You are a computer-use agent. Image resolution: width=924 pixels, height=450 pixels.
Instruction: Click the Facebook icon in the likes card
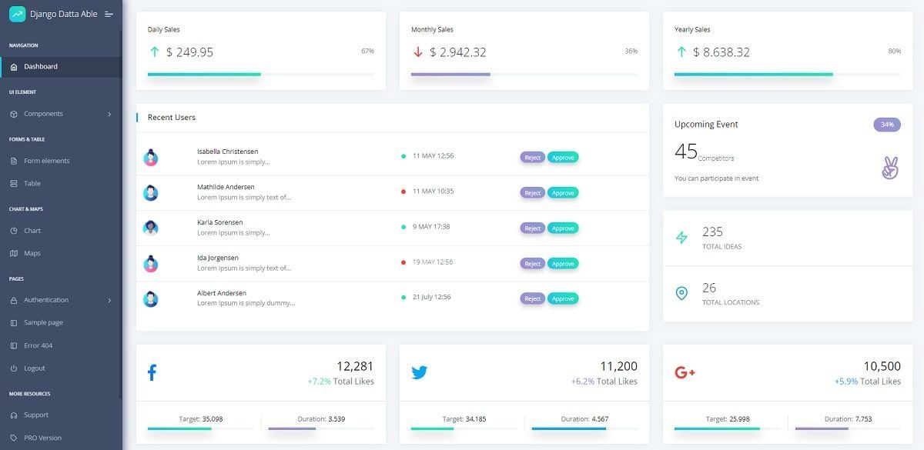[x=152, y=372]
